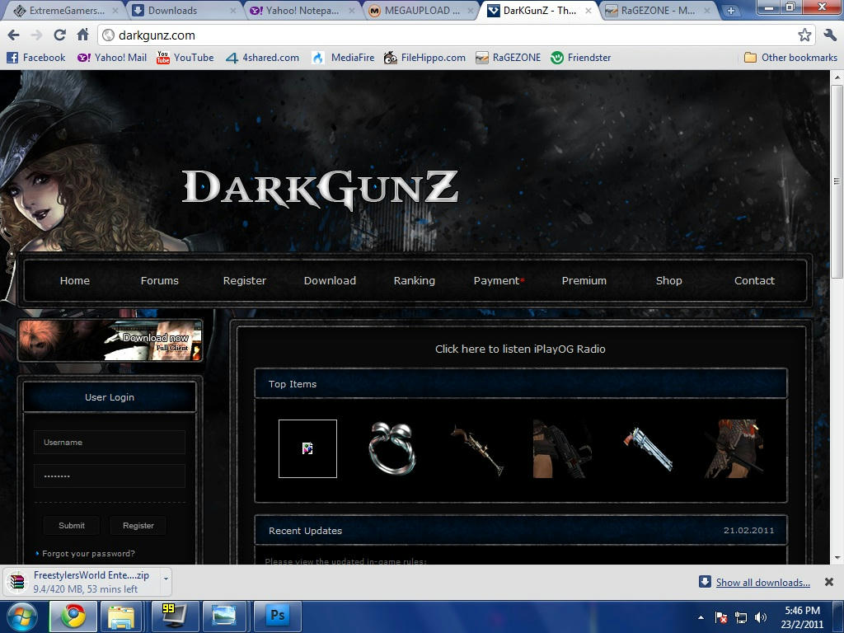Click the Username input field

(110, 442)
